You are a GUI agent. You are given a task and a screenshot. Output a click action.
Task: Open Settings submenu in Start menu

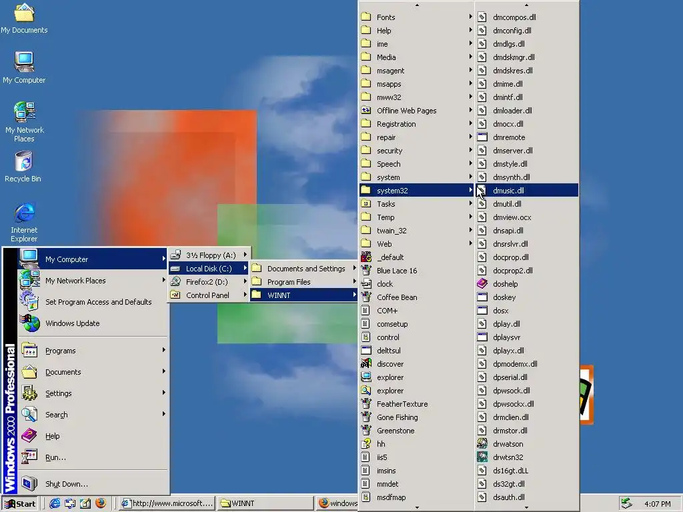tap(92, 393)
